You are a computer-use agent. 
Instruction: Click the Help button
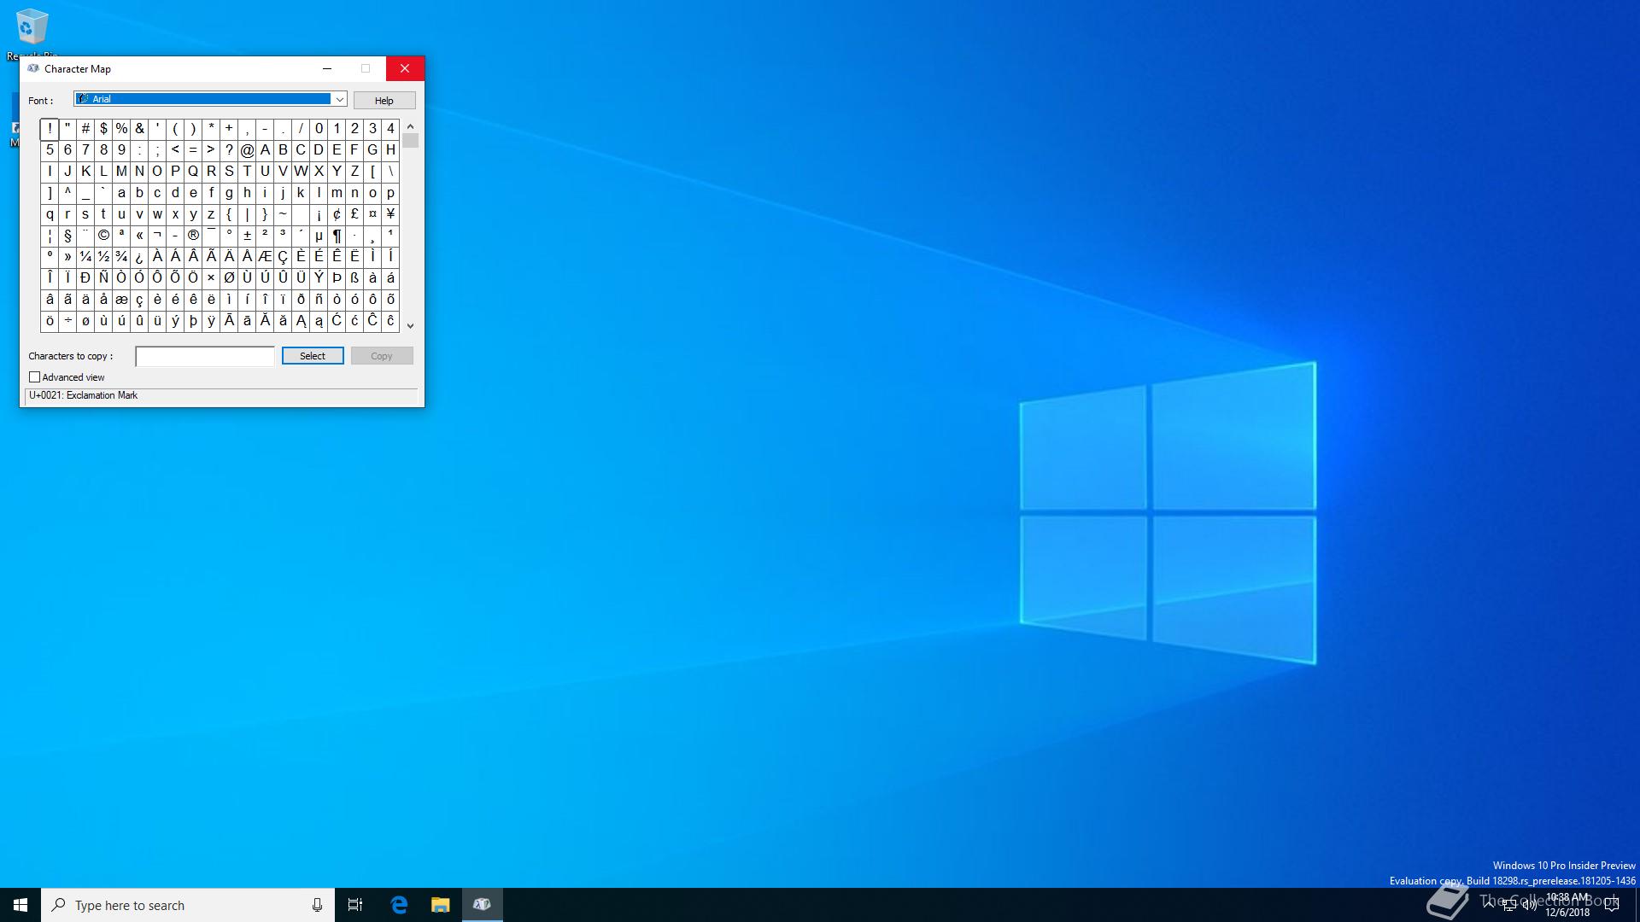(x=384, y=101)
